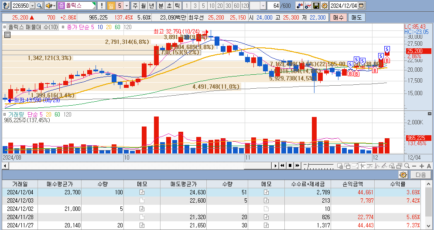Click the left arrow of chart scrollbar
The image size is (434, 230).
tap(5, 166)
